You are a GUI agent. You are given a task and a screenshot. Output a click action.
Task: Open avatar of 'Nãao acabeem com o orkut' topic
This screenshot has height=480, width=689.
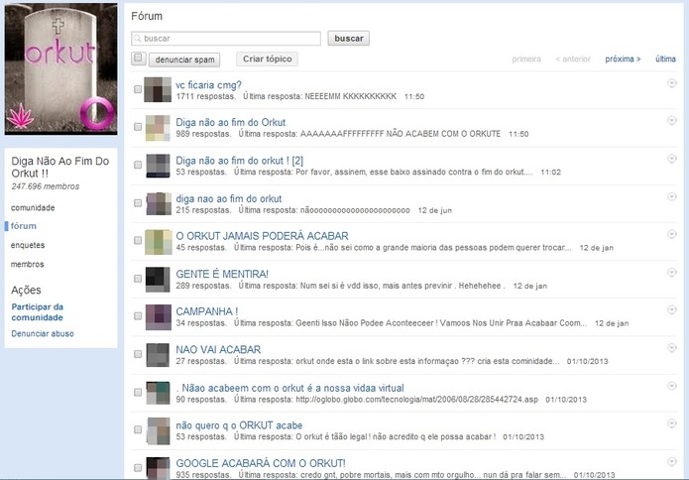pyautogui.click(x=158, y=393)
